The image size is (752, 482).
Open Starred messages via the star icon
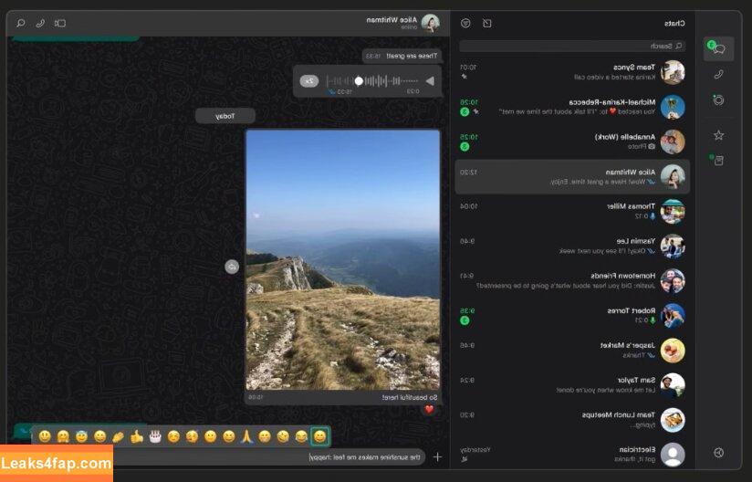(718, 135)
